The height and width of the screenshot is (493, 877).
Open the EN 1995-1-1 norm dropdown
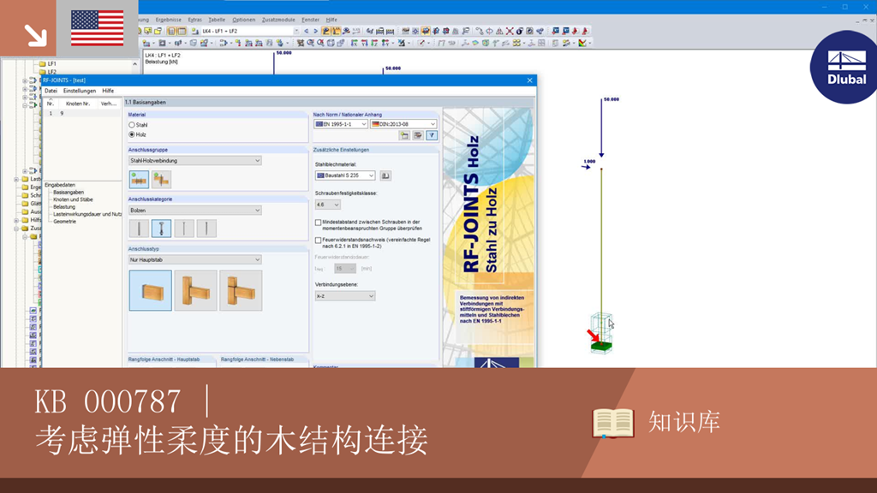pyautogui.click(x=341, y=124)
